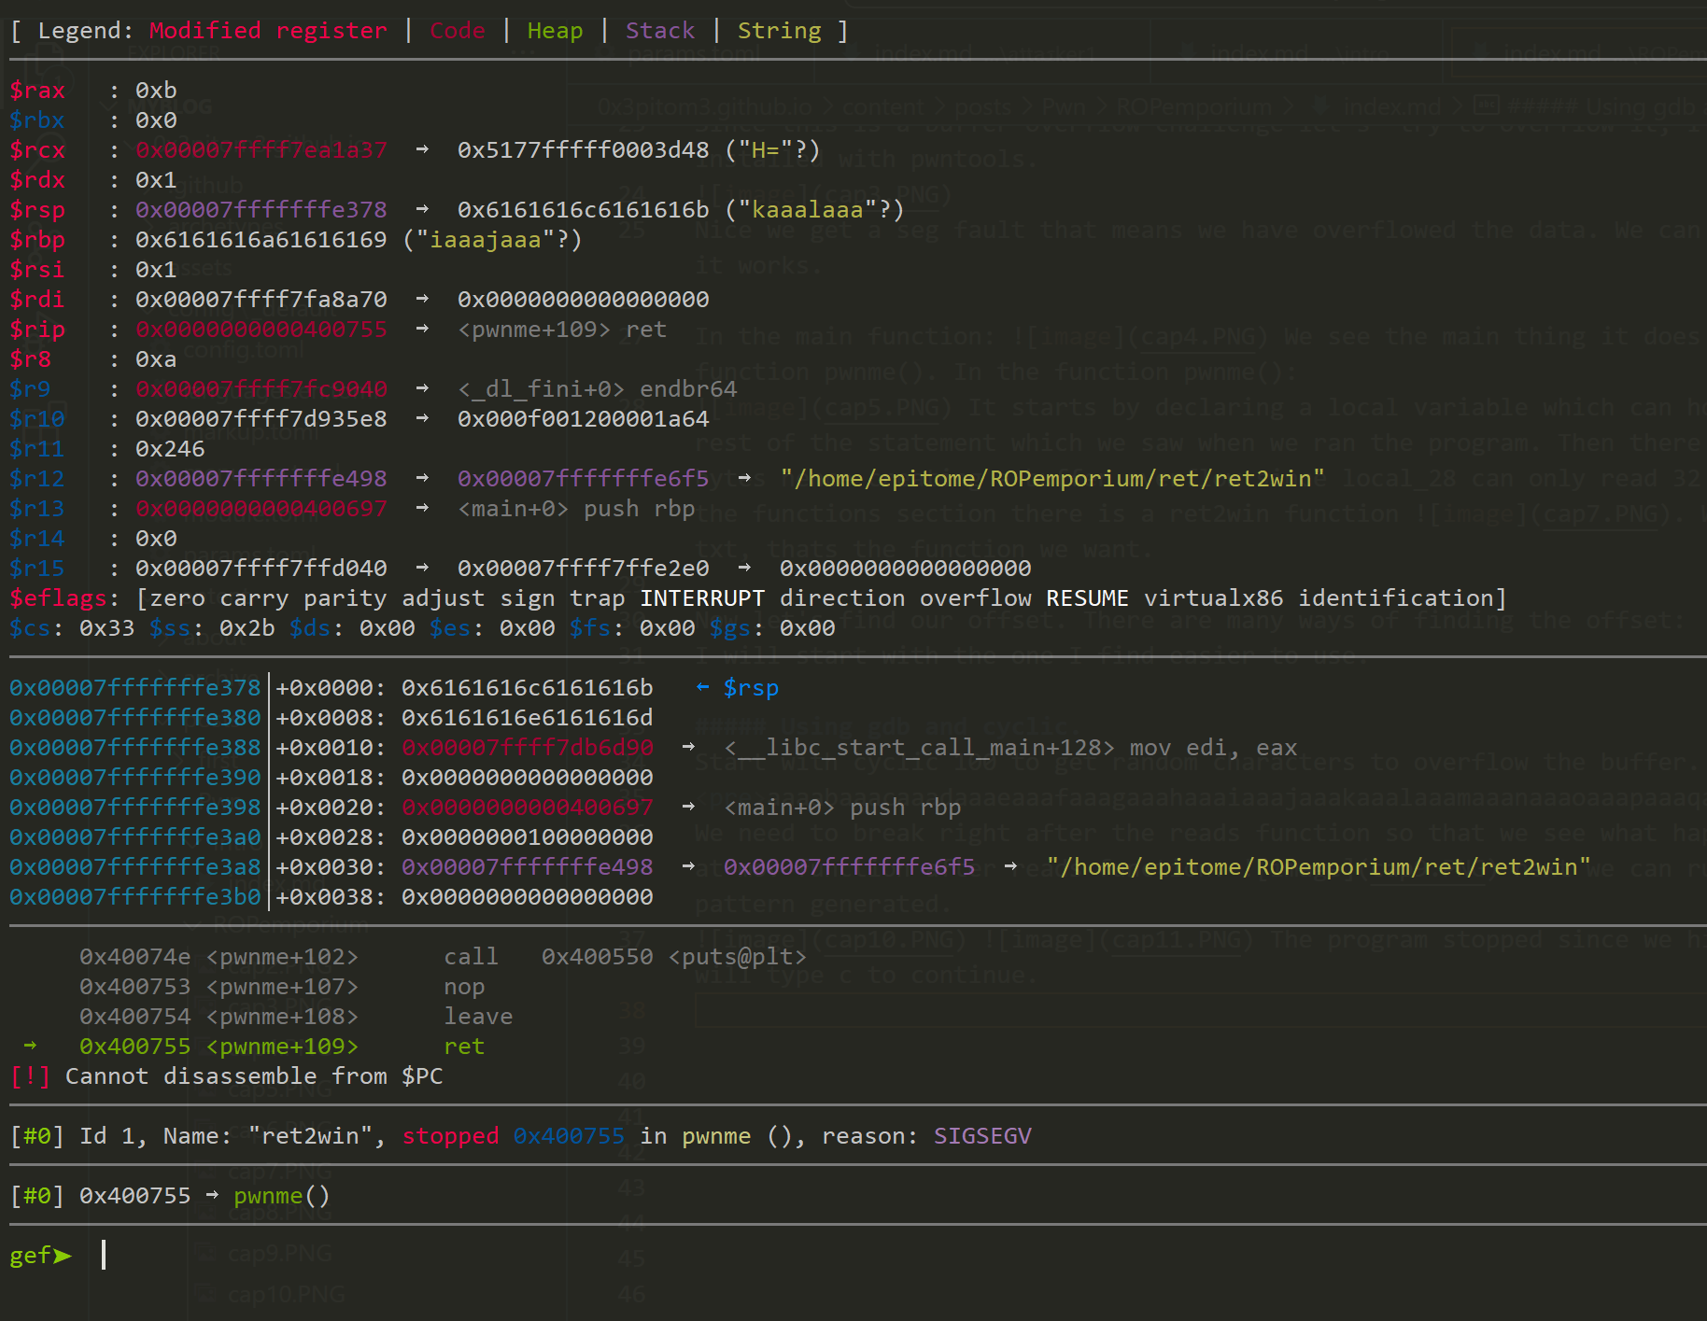The width and height of the screenshot is (1707, 1321).
Task: Click the String legend entry
Action: click(780, 31)
